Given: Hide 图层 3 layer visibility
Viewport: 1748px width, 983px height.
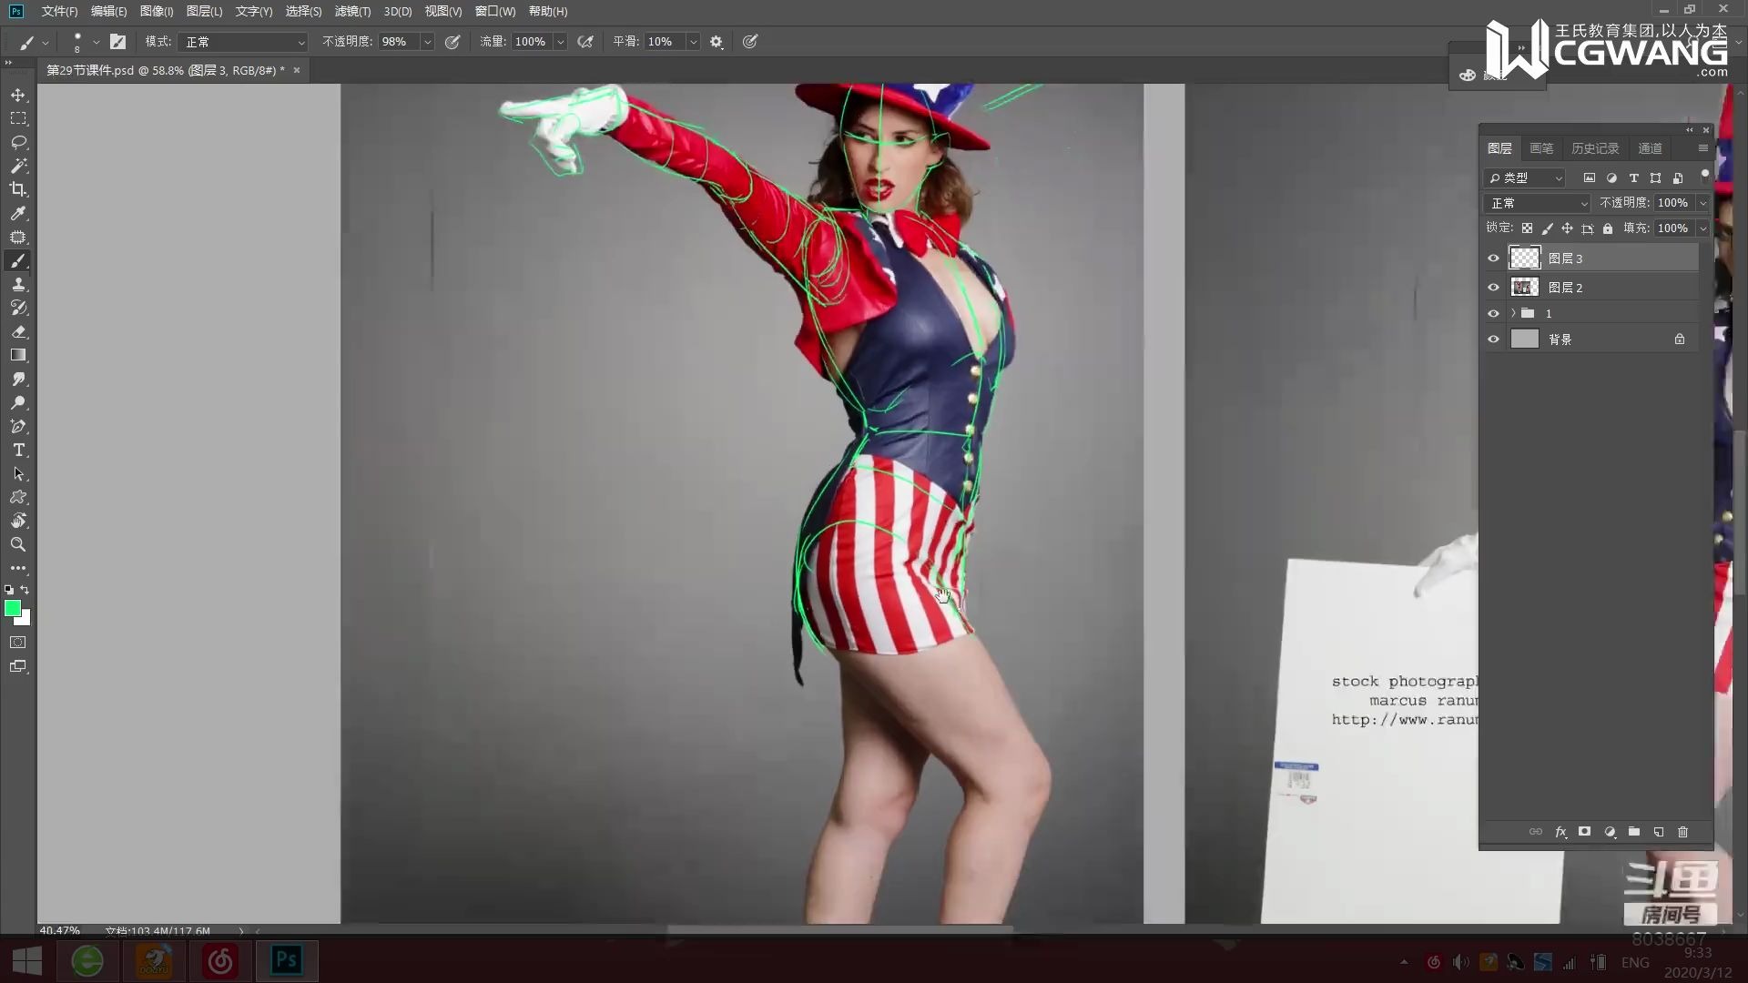Looking at the screenshot, I should (1493, 258).
